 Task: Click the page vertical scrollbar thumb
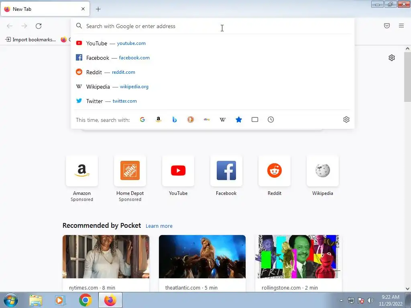coord(407,77)
